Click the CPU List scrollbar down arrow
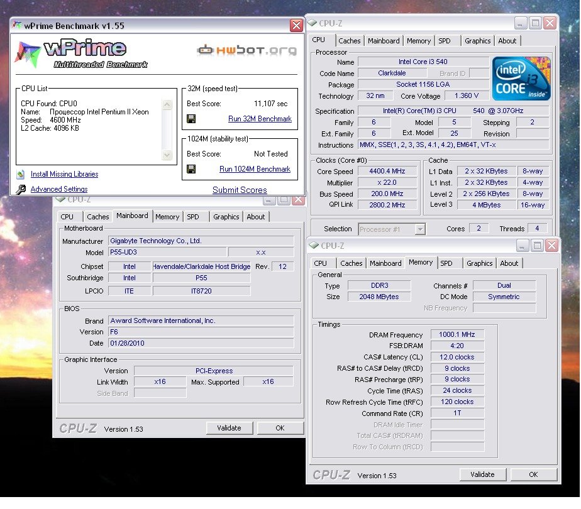Viewport: 581px width, 509px height. (x=167, y=155)
